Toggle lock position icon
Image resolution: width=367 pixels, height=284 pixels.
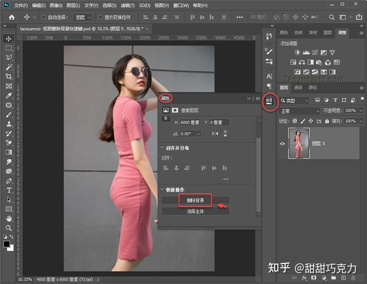click(x=310, y=121)
